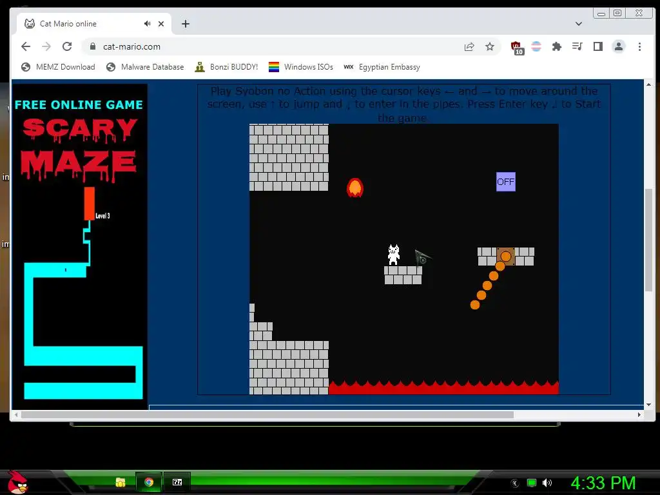Open the Extensions puzzle piece menu
The image size is (660, 495).
[x=556, y=46]
